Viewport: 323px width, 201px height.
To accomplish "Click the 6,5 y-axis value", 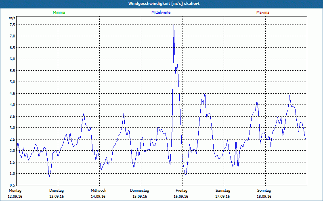I will click(x=13, y=47).
